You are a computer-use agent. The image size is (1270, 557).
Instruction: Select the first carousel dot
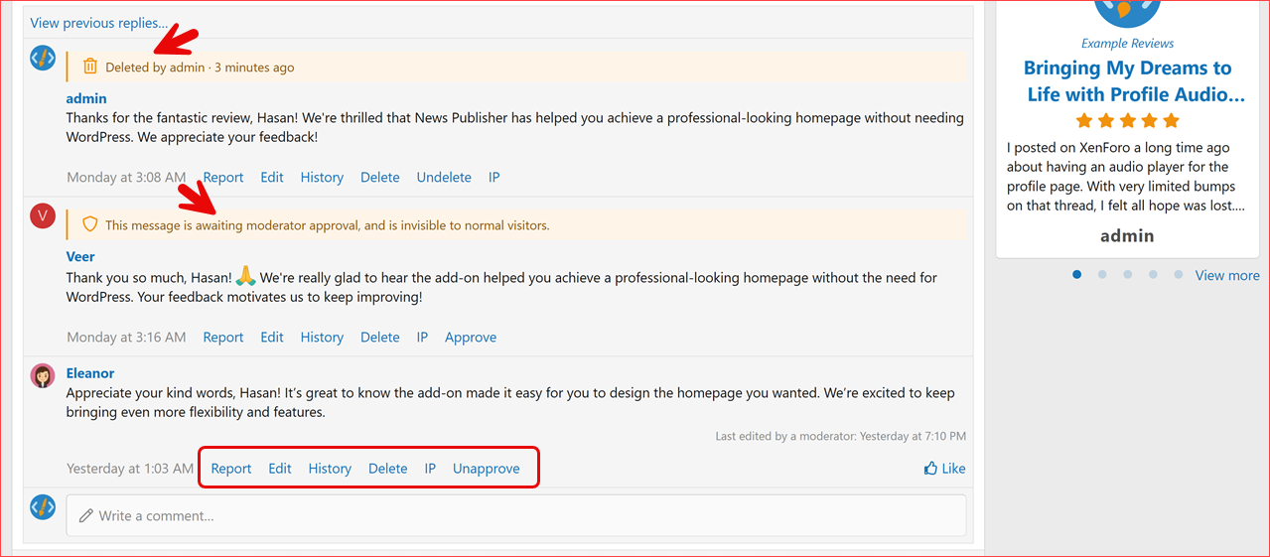[1077, 275]
